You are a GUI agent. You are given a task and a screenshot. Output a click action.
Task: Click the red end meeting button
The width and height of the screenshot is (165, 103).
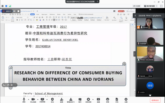[x=155, y=100]
